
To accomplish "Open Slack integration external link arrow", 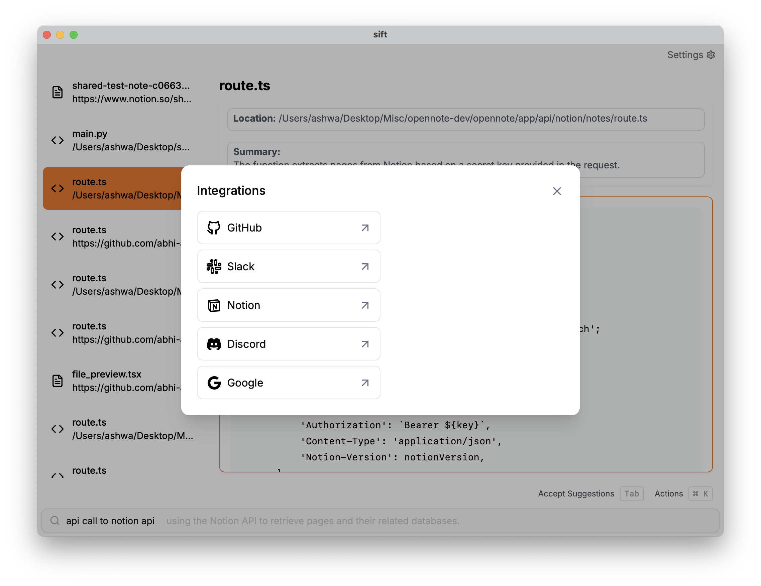I will click(x=365, y=266).
